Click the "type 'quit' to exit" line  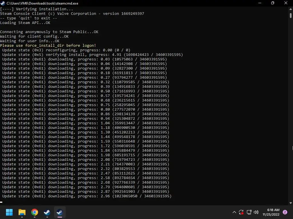28,18
